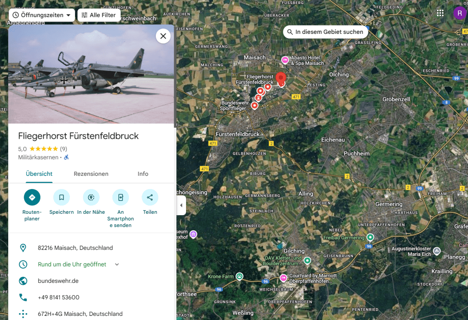The width and height of the screenshot is (468, 320).
Task: Search nearby with In der Nähe icon
Action: tap(91, 197)
